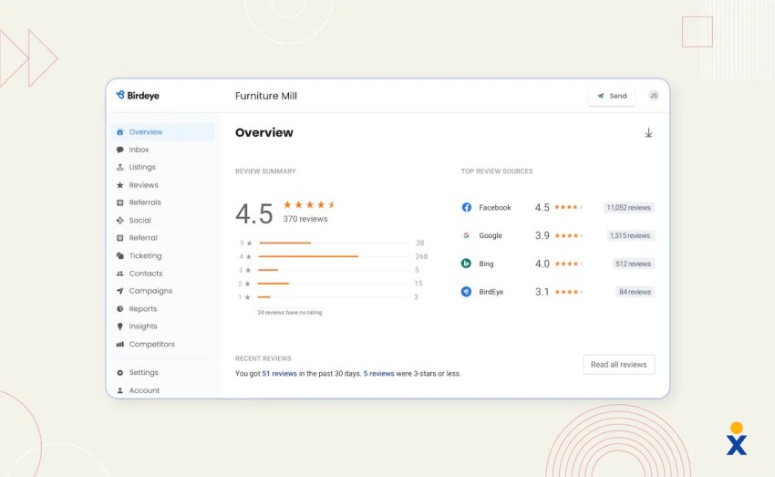775x477 pixels.
Task: Click the Settings gear icon in sidebar
Action: [x=120, y=373]
